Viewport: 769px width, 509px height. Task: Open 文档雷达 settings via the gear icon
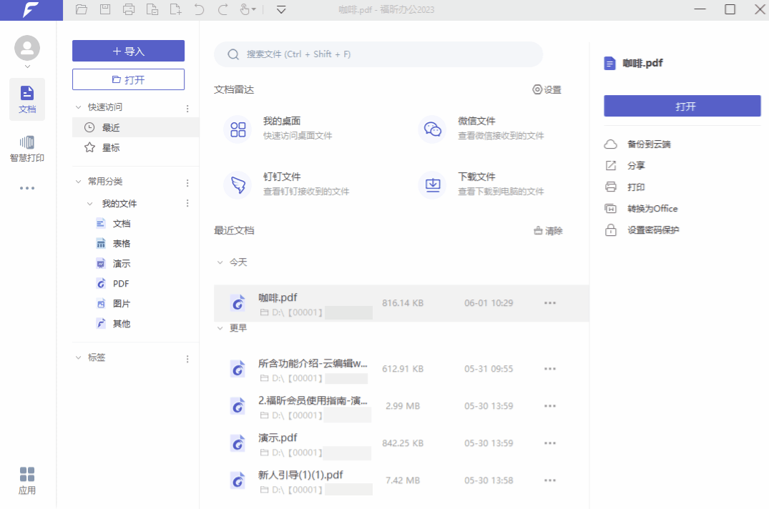point(547,89)
